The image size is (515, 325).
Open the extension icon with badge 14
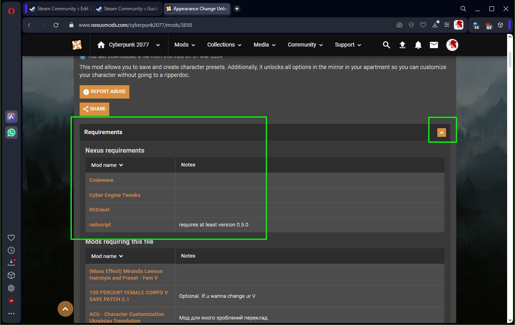476,25
